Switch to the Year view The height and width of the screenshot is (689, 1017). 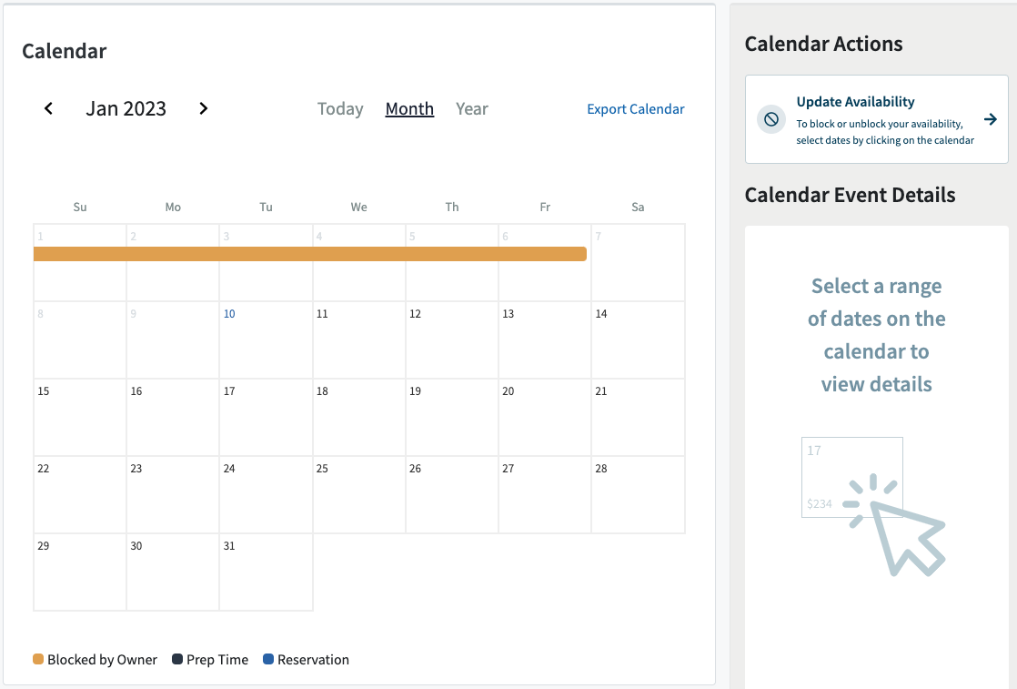click(x=471, y=108)
